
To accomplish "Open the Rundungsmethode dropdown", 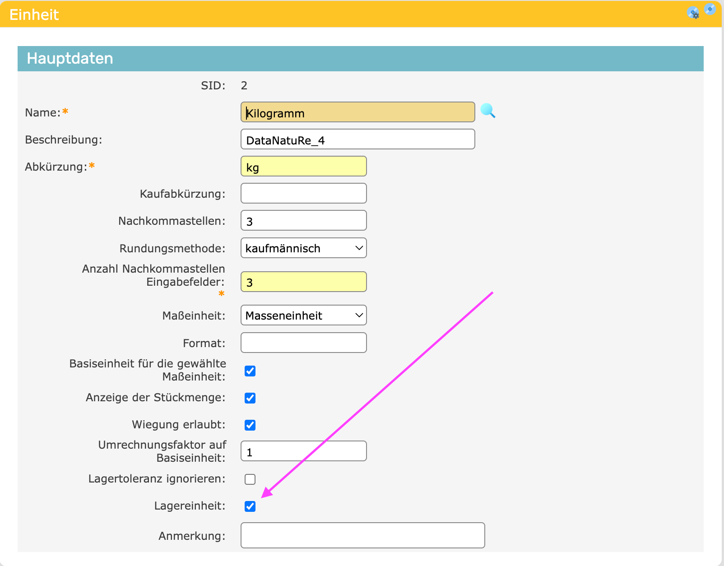I will click(303, 248).
